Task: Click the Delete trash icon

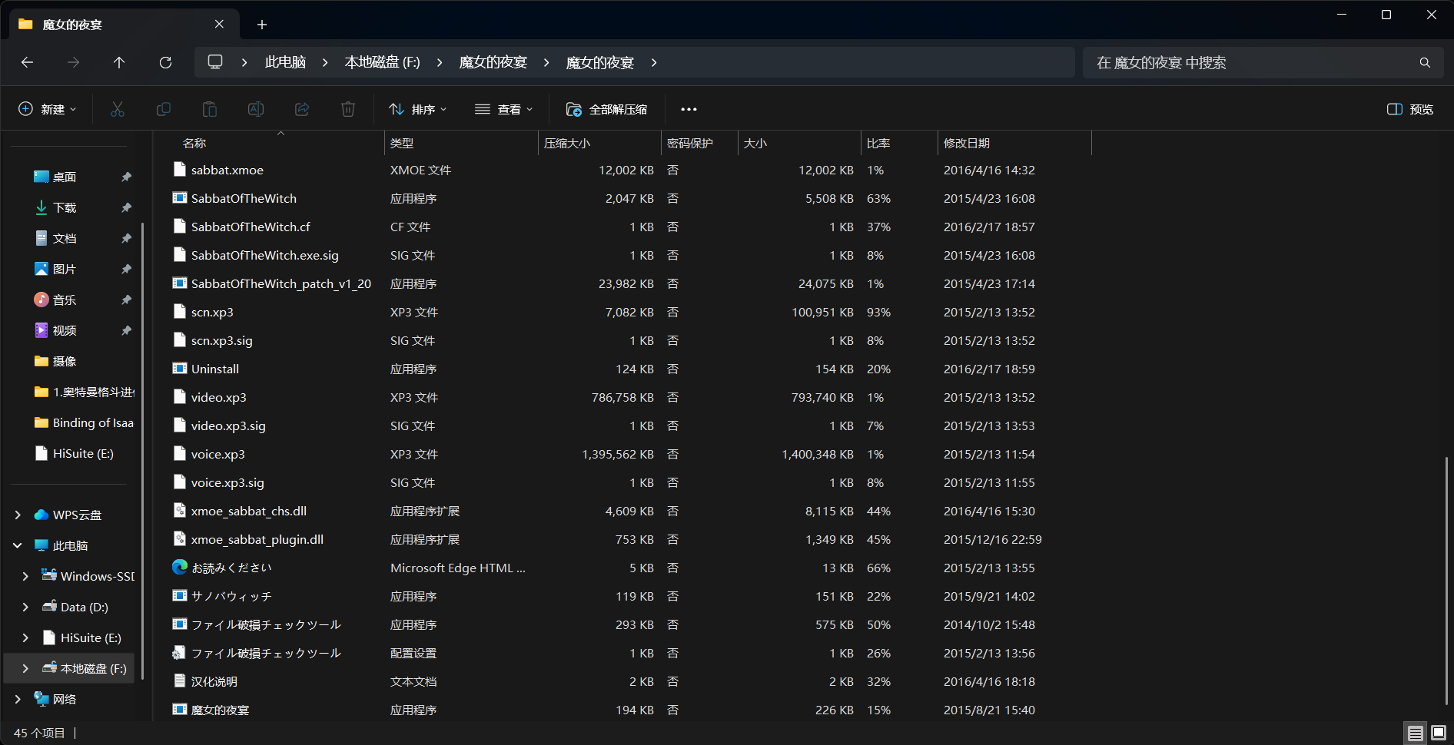Action: click(348, 109)
